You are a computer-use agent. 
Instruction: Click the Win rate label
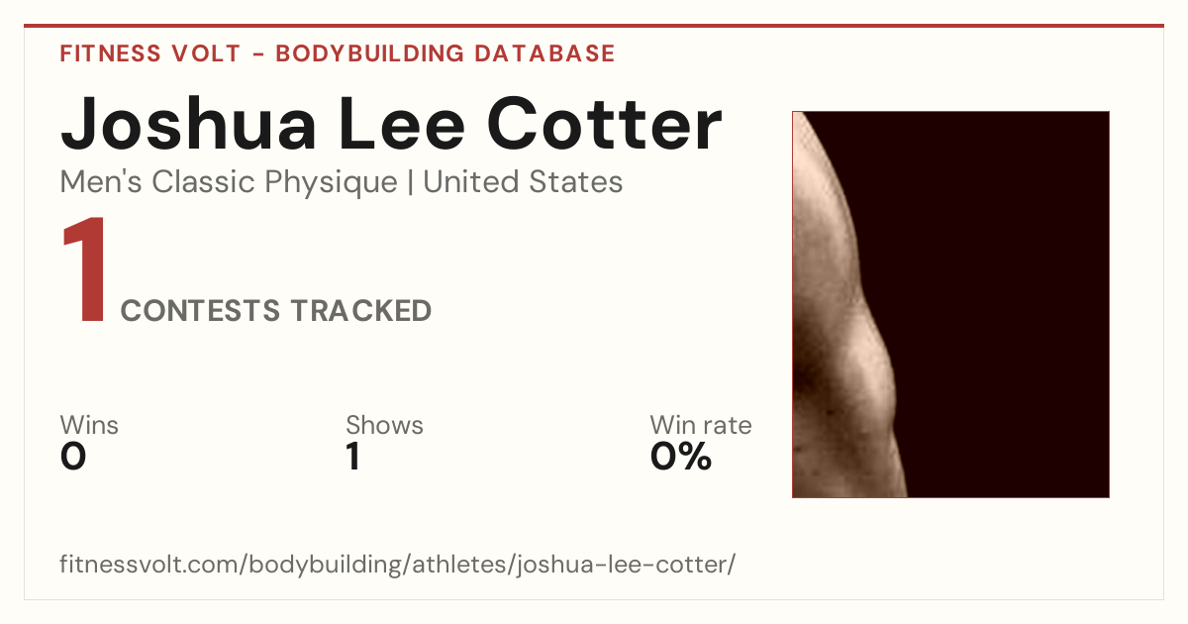click(x=701, y=425)
